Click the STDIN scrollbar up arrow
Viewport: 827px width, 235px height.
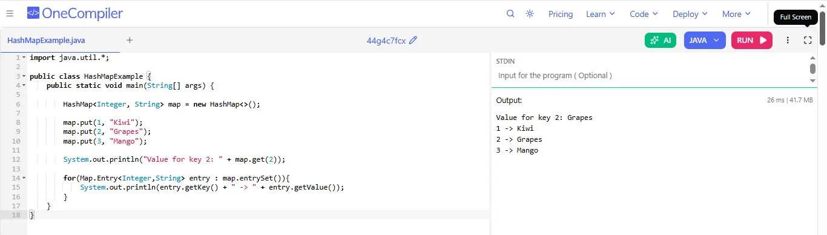click(813, 58)
